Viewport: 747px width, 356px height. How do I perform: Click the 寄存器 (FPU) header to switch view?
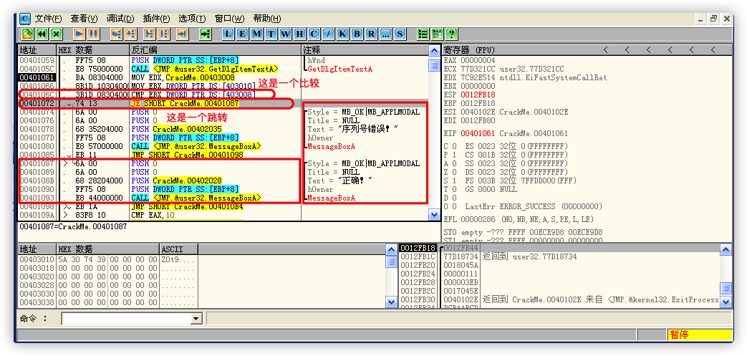[469, 50]
